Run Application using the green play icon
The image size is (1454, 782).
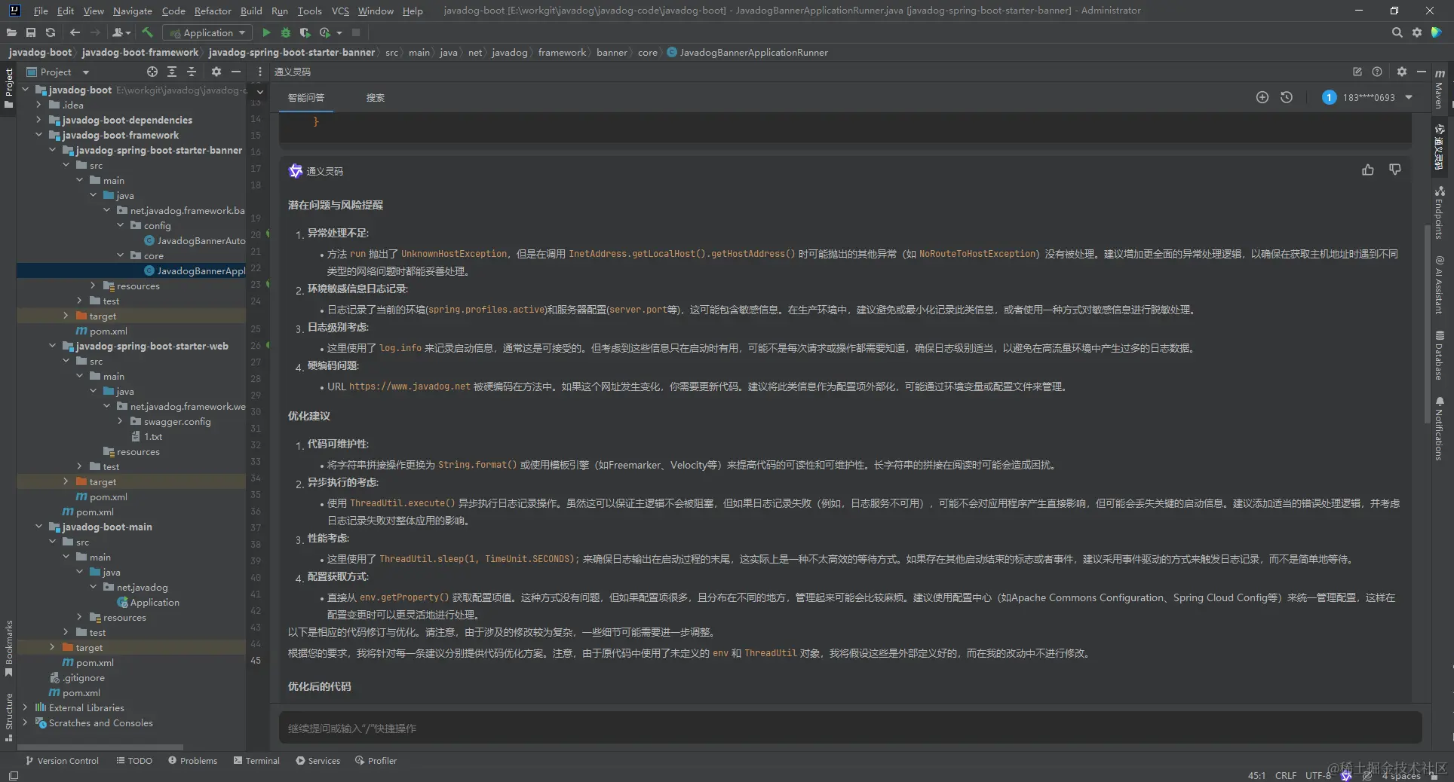pos(266,32)
